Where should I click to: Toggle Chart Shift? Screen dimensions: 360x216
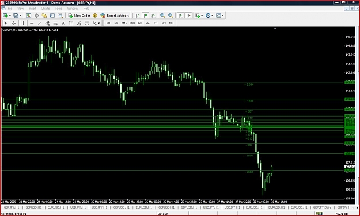(x=188, y=16)
